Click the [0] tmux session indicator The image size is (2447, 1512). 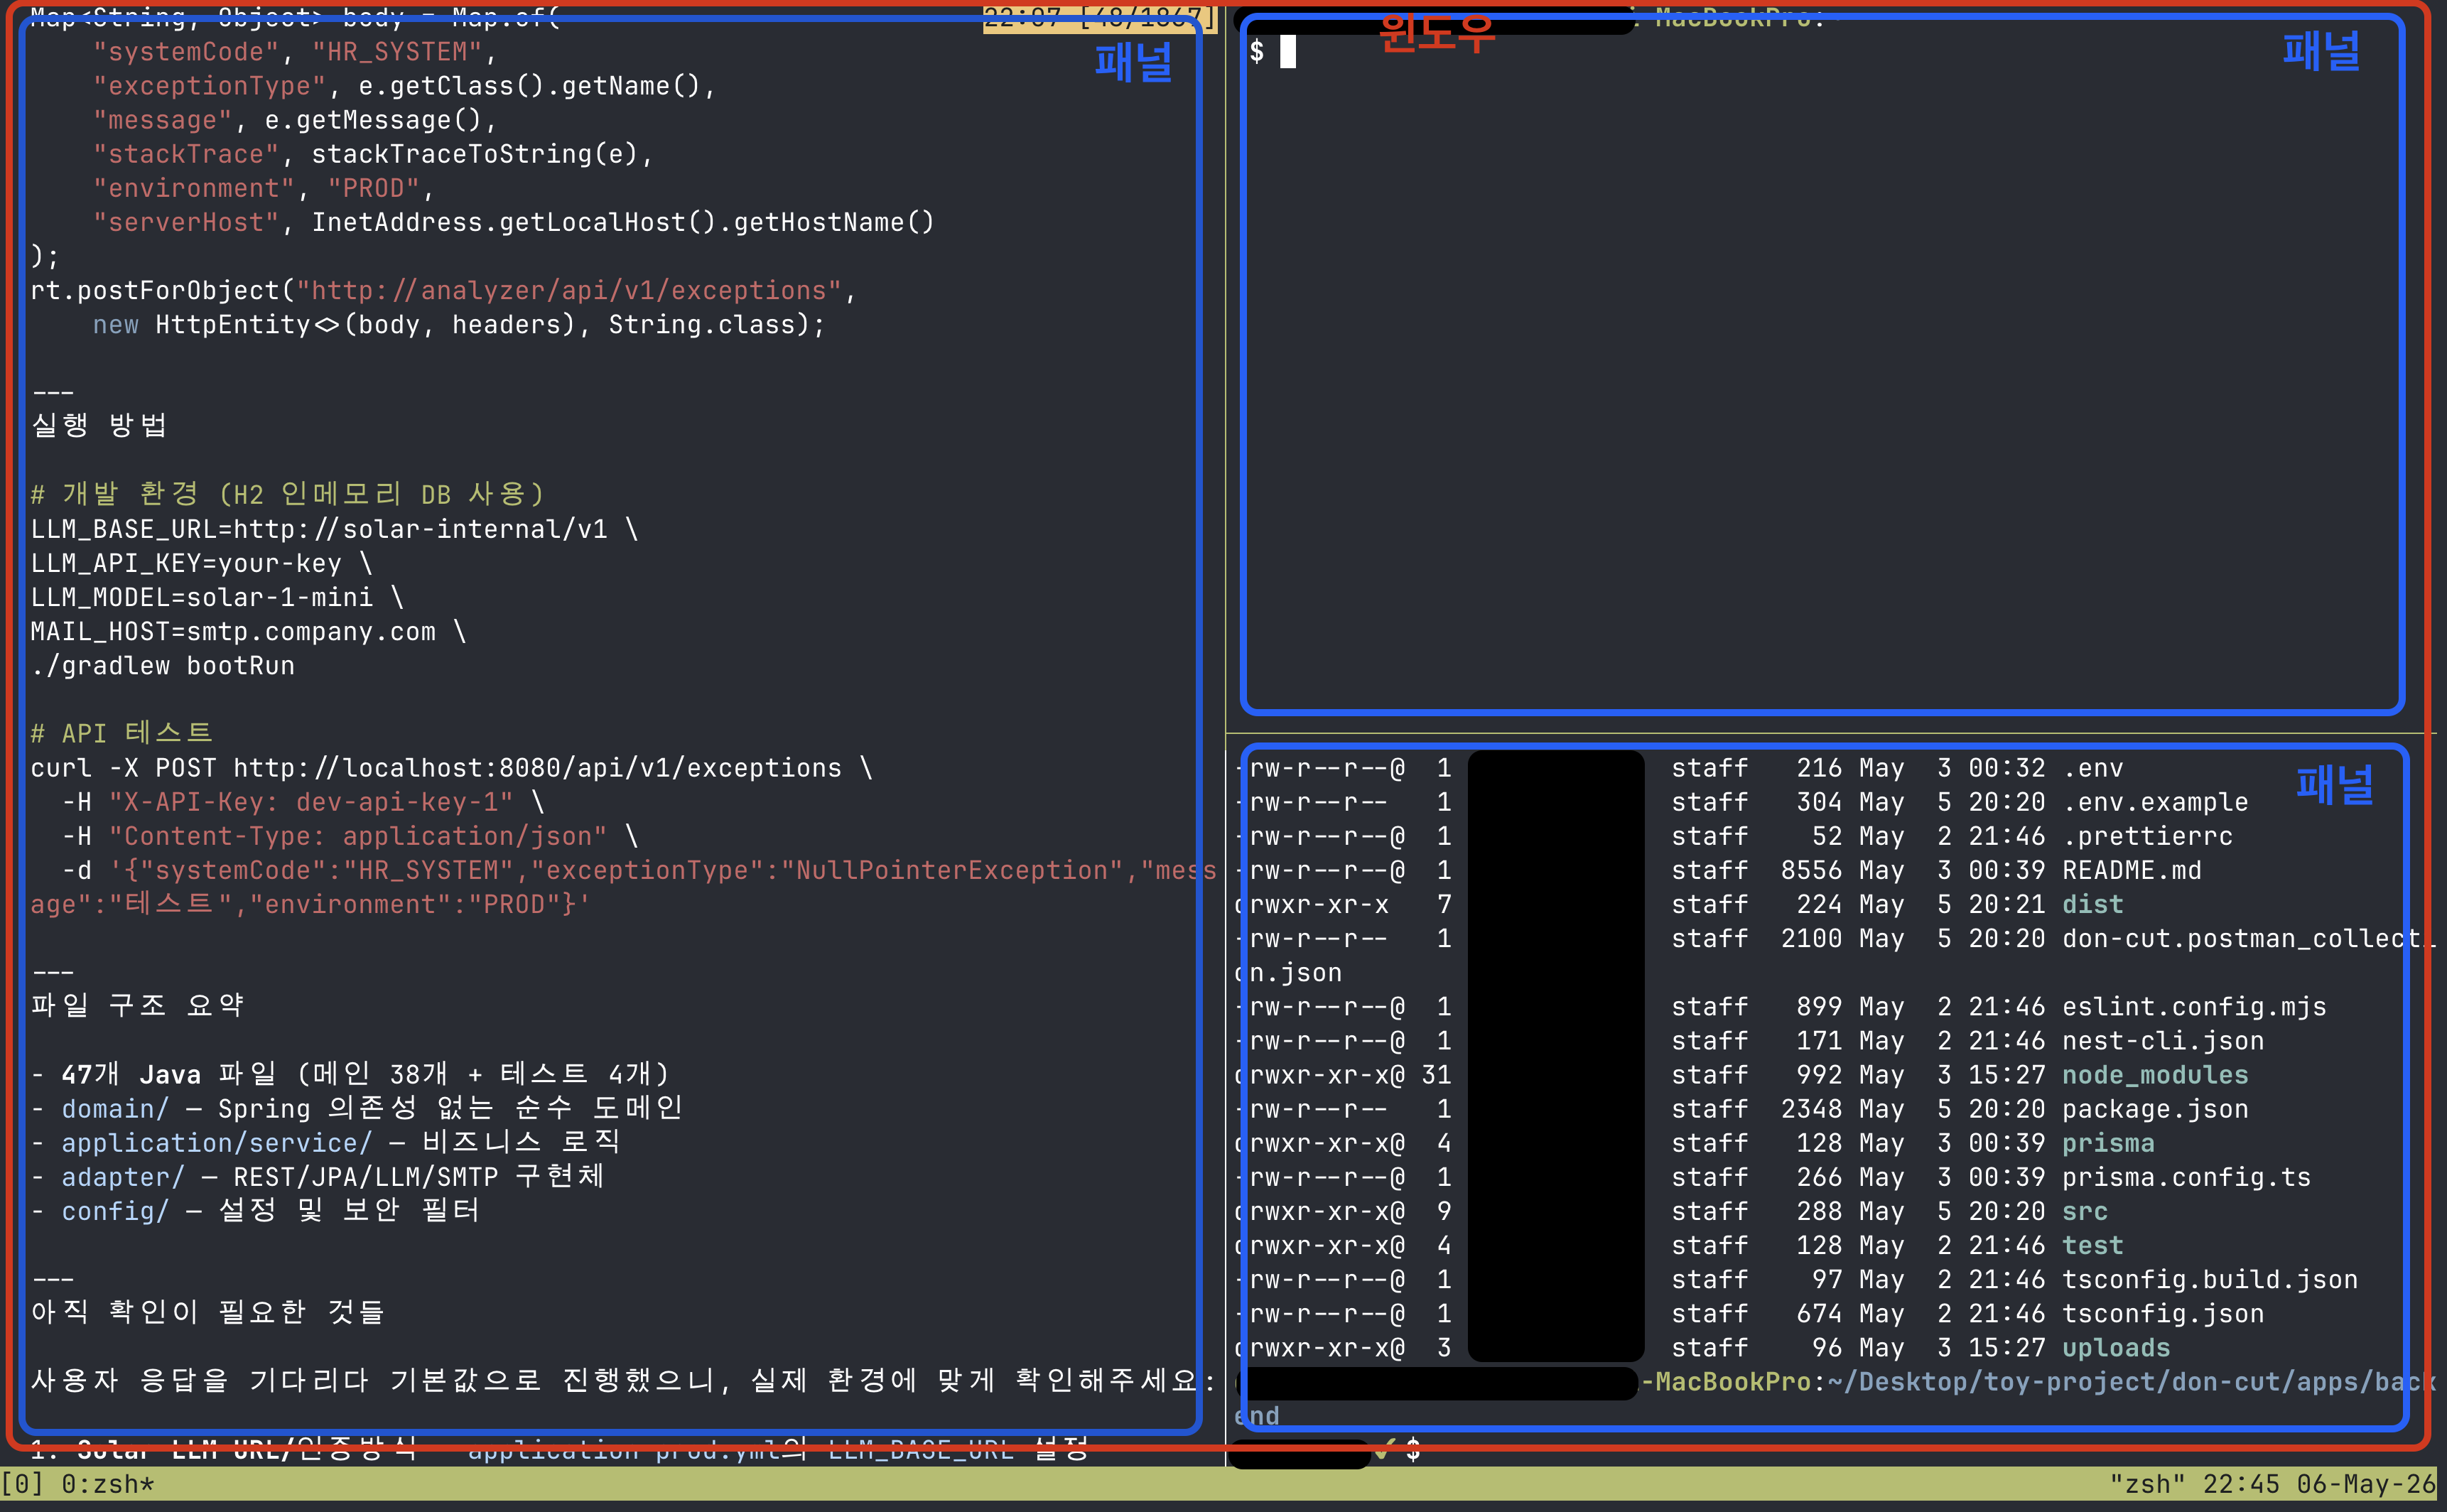[23, 1484]
